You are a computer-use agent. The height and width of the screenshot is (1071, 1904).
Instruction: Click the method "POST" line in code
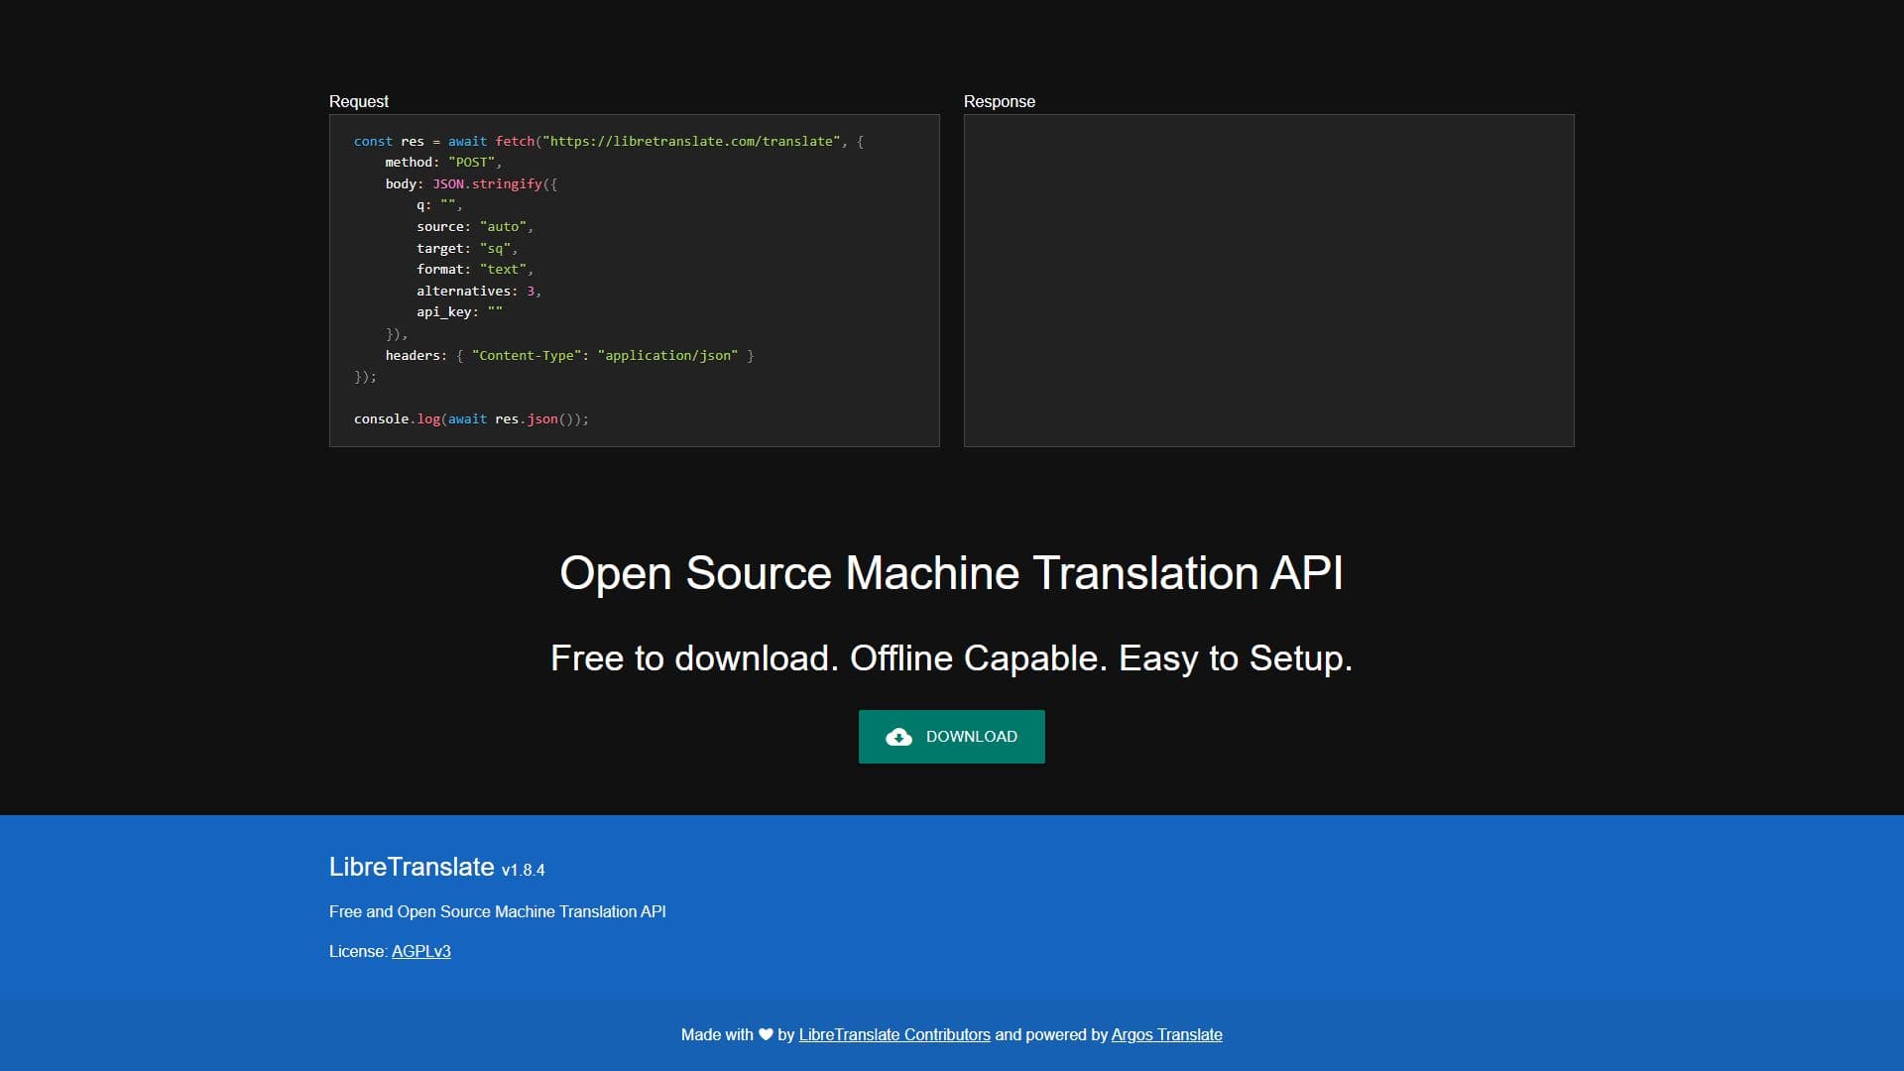[x=443, y=163]
